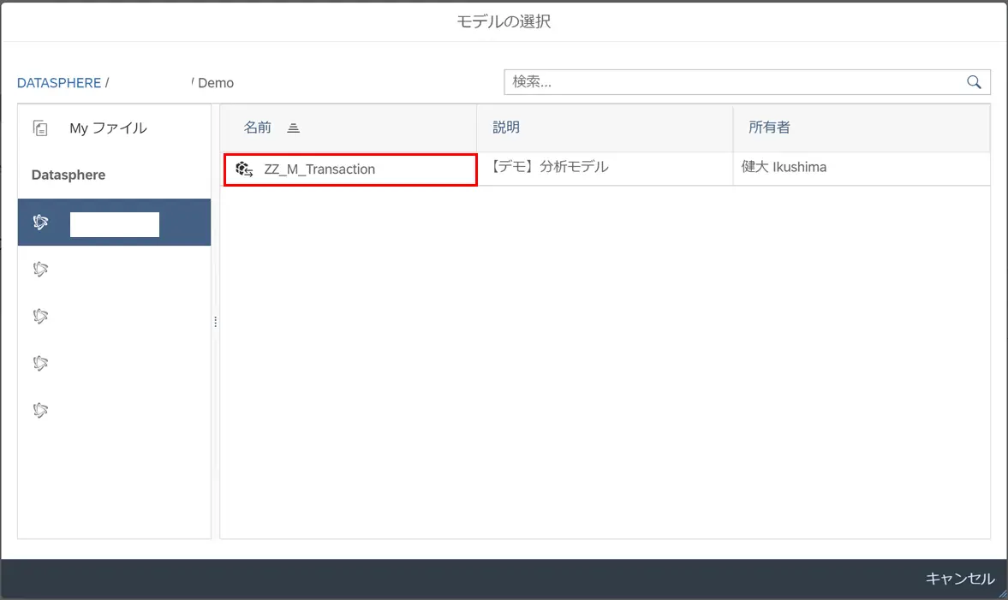Open My ファイル in sidebar

pyautogui.click(x=115, y=128)
